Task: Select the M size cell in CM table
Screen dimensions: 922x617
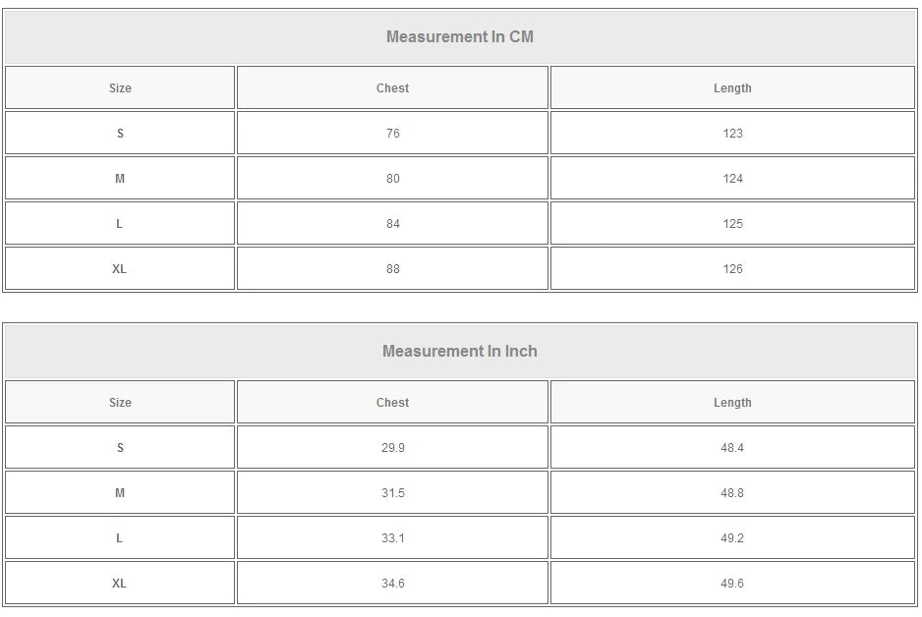Action: tap(120, 179)
